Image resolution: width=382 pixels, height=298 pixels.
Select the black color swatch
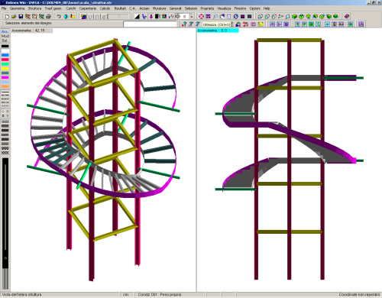(5, 46)
